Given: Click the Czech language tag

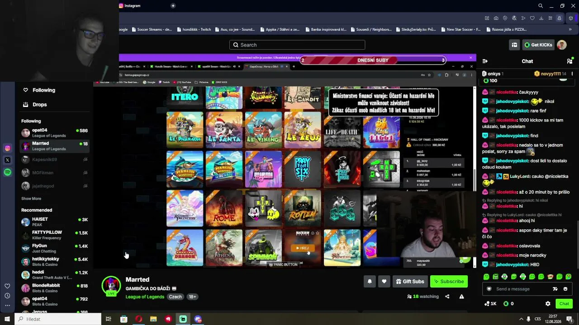Looking at the screenshot, I should (175, 297).
